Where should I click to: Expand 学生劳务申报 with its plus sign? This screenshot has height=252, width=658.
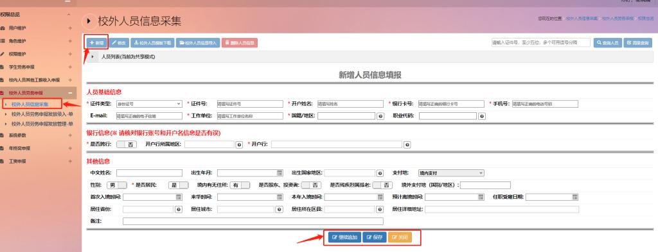click(x=70, y=67)
